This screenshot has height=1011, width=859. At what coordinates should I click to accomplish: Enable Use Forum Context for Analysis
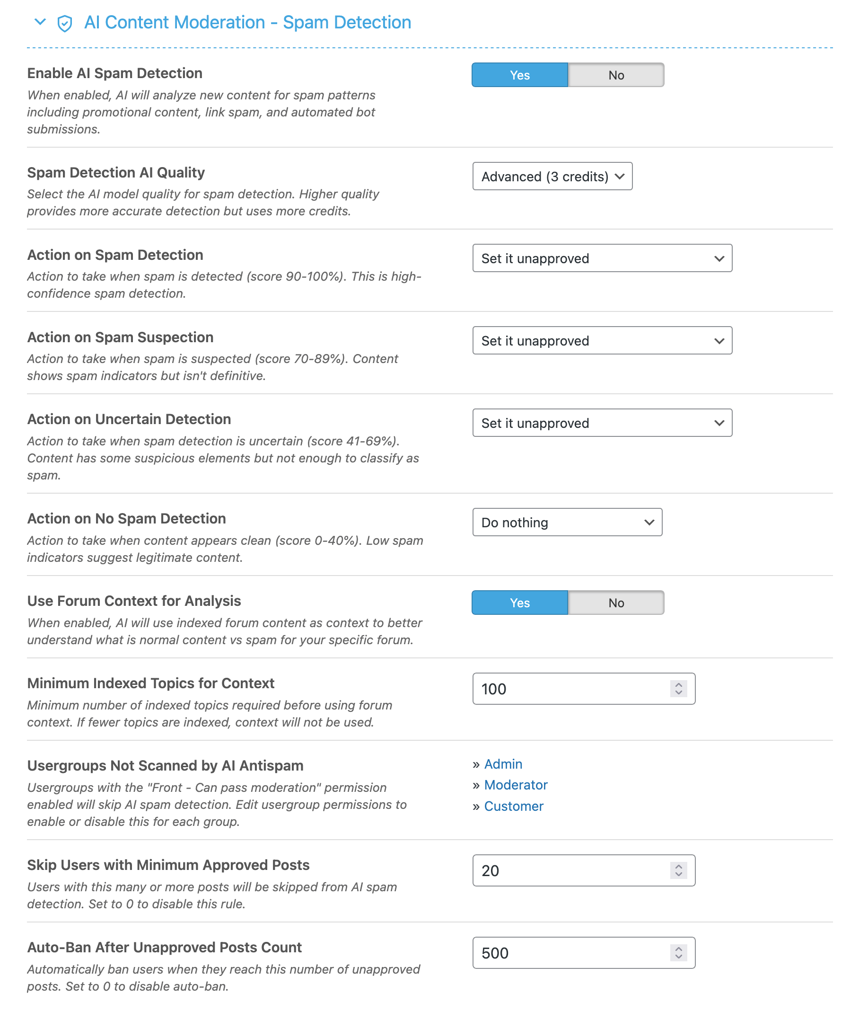(x=519, y=602)
